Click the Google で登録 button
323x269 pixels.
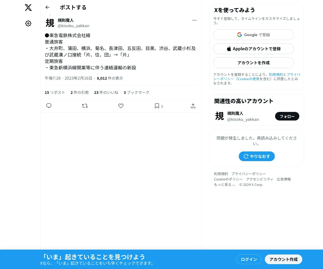[254, 35]
